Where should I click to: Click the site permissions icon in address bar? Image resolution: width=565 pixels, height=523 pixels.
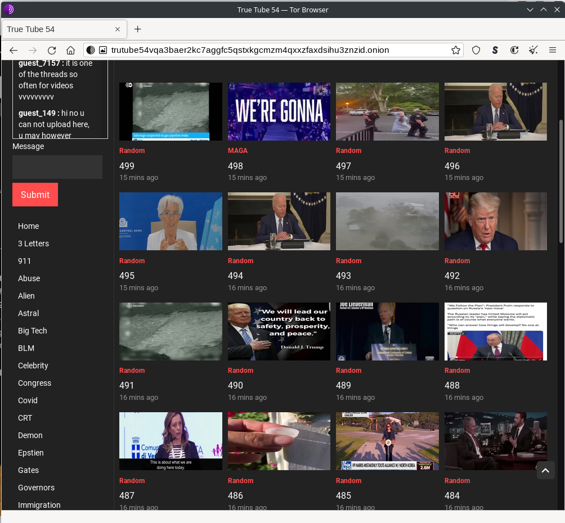[x=102, y=50]
